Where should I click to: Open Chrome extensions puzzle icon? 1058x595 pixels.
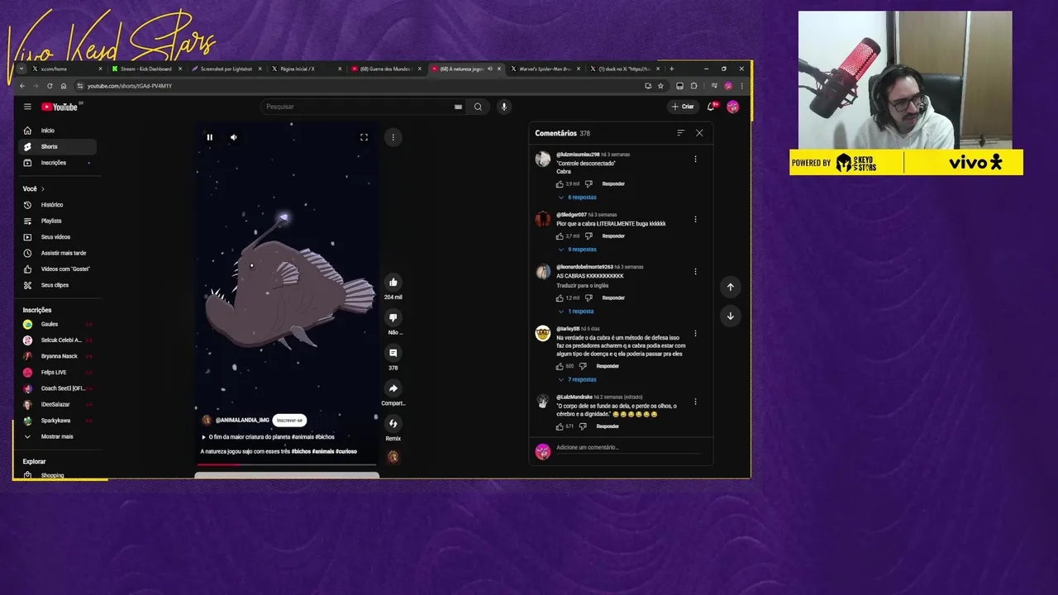693,86
